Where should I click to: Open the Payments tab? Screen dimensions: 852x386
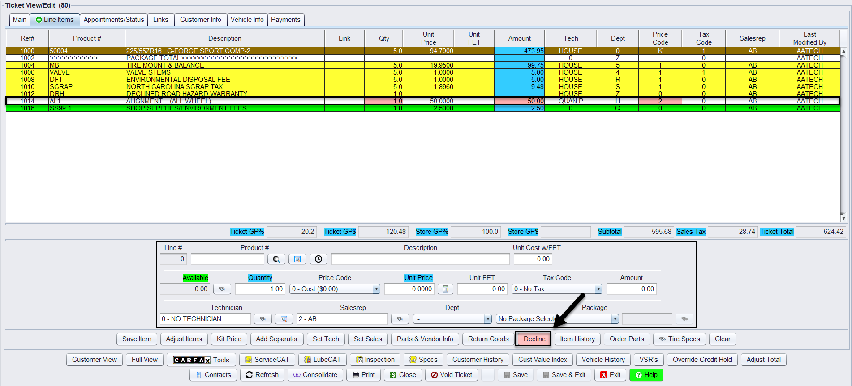(x=285, y=20)
